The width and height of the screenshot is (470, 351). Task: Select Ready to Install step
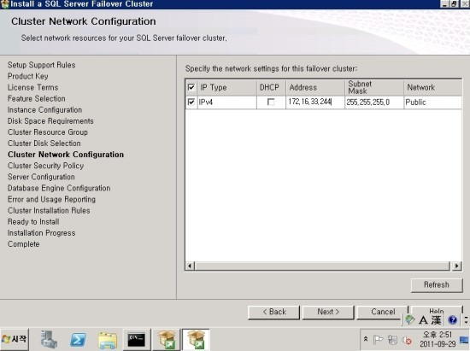coord(33,222)
